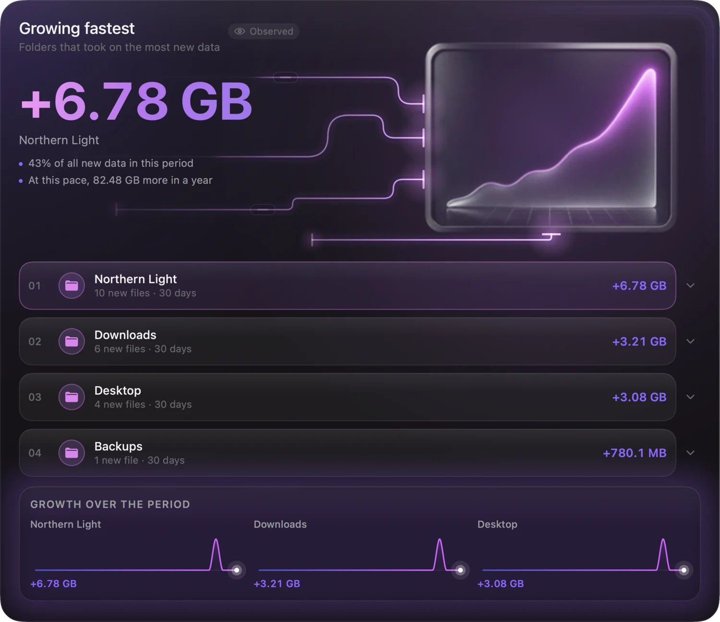Expand the Downloads row chevron
The height and width of the screenshot is (622, 720).
pyautogui.click(x=690, y=341)
